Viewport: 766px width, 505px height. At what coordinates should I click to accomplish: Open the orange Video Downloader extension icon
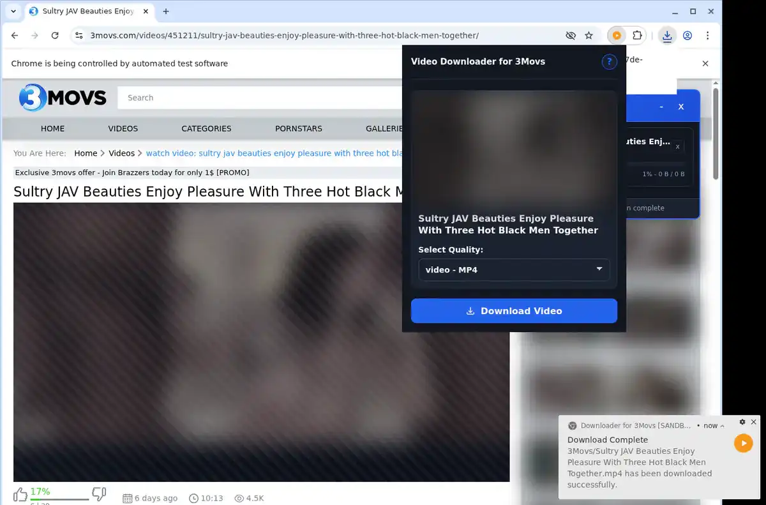[617, 36]
